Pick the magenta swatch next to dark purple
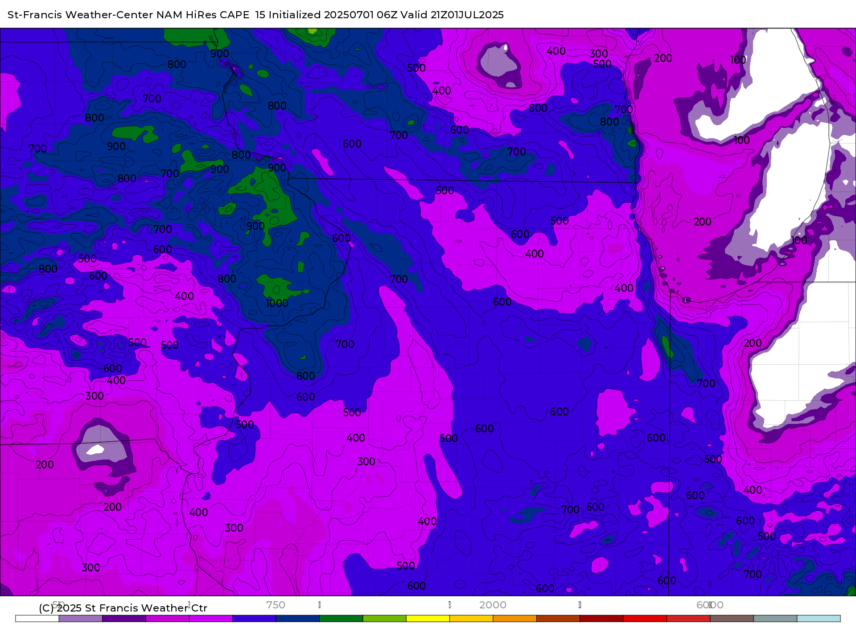Image resolution: width=856 pixels, height=624 pixels. (168, 619)
